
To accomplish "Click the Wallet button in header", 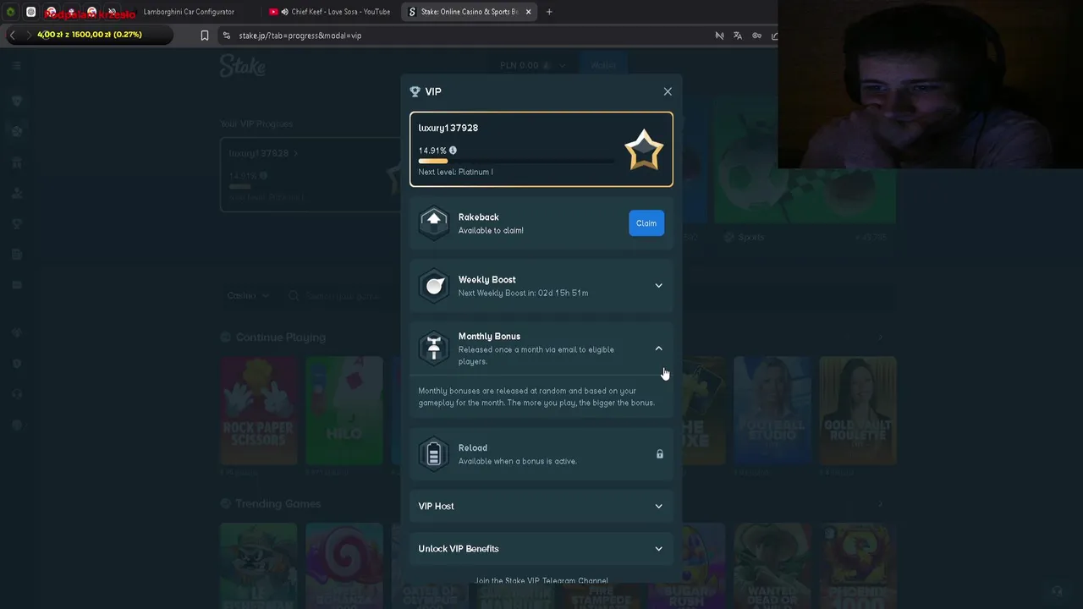I will point(603,65).
